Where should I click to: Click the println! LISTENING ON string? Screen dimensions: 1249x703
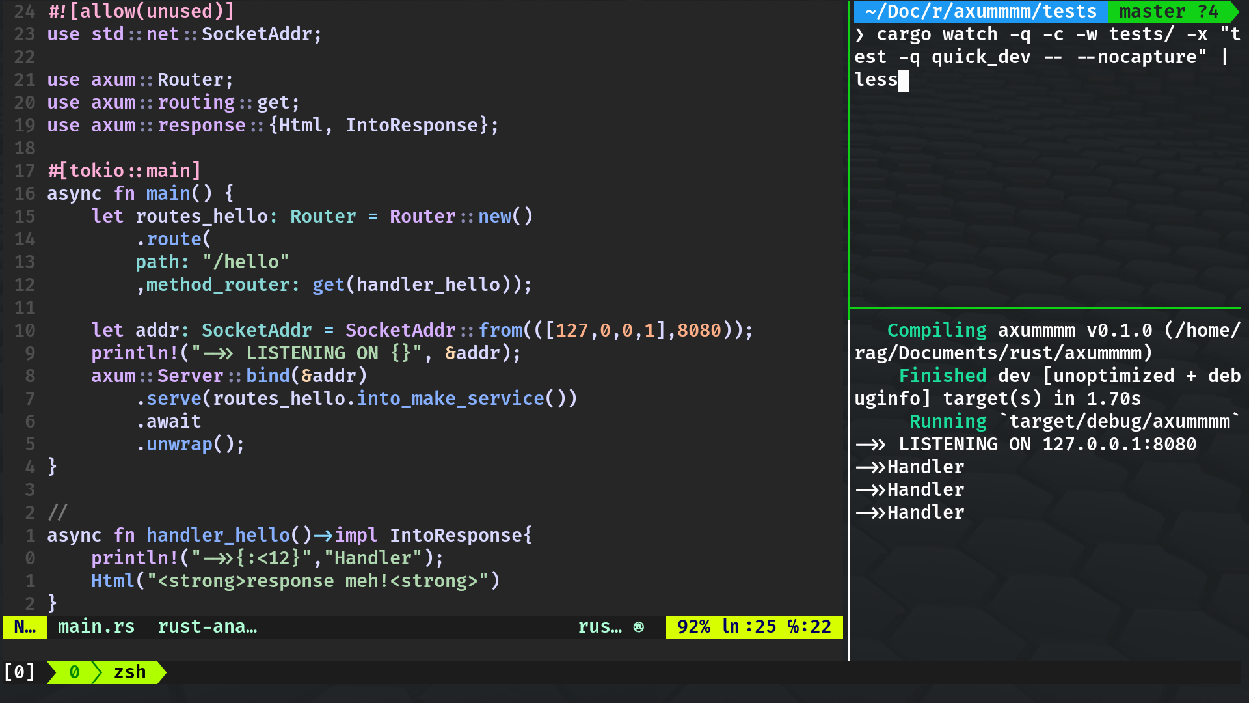click(306, 353)
